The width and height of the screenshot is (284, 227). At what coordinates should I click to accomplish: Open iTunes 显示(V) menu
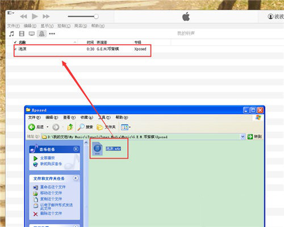pos(47,26)
